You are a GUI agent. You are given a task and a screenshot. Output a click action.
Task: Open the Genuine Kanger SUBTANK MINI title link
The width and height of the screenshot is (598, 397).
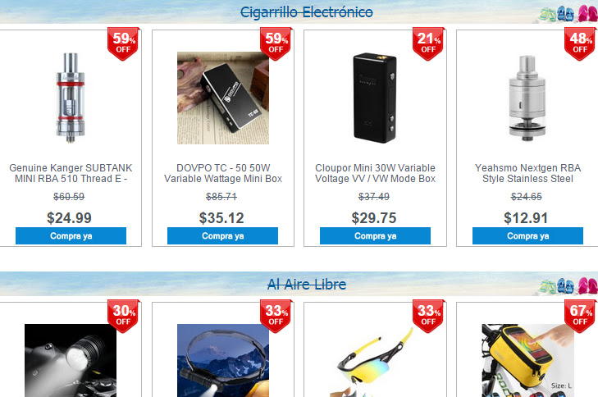click(71, 173)
